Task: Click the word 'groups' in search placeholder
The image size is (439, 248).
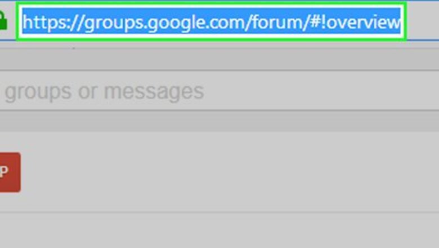Action: [x=38, y=92]
